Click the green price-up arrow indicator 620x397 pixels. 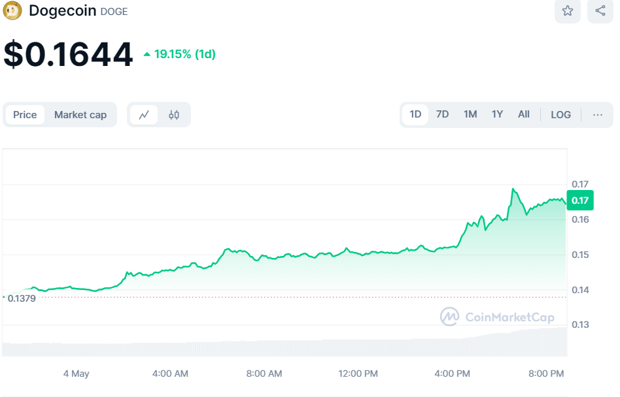point(146,54)
